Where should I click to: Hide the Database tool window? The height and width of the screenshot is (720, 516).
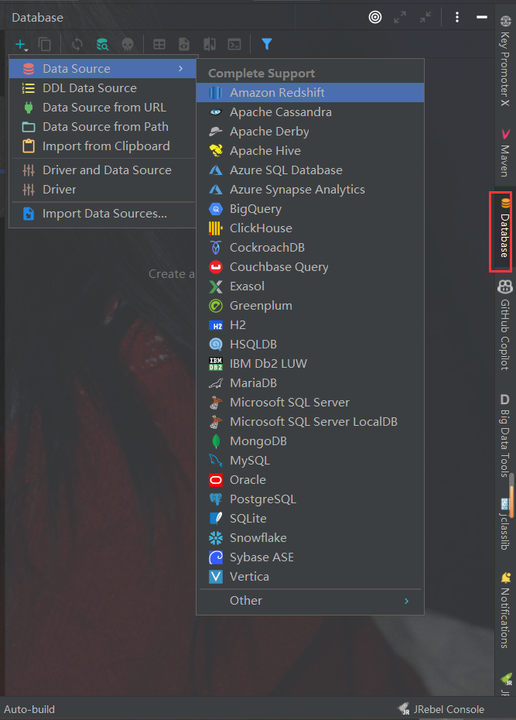point(482,18)
